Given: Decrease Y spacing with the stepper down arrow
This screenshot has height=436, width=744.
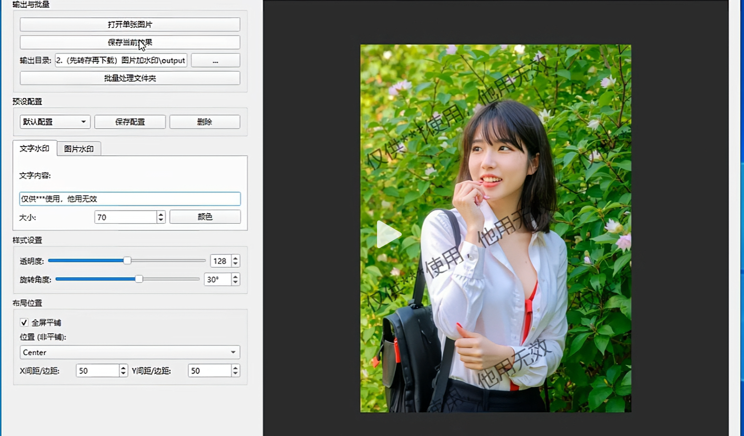Looking at the screenshot, I should click(235, 374).
